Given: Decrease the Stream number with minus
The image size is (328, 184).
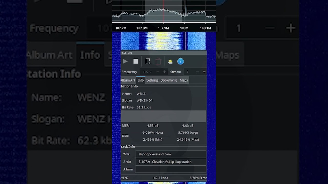Looking at the screenshot, I should pyautogui.click(x=197, y=72).
